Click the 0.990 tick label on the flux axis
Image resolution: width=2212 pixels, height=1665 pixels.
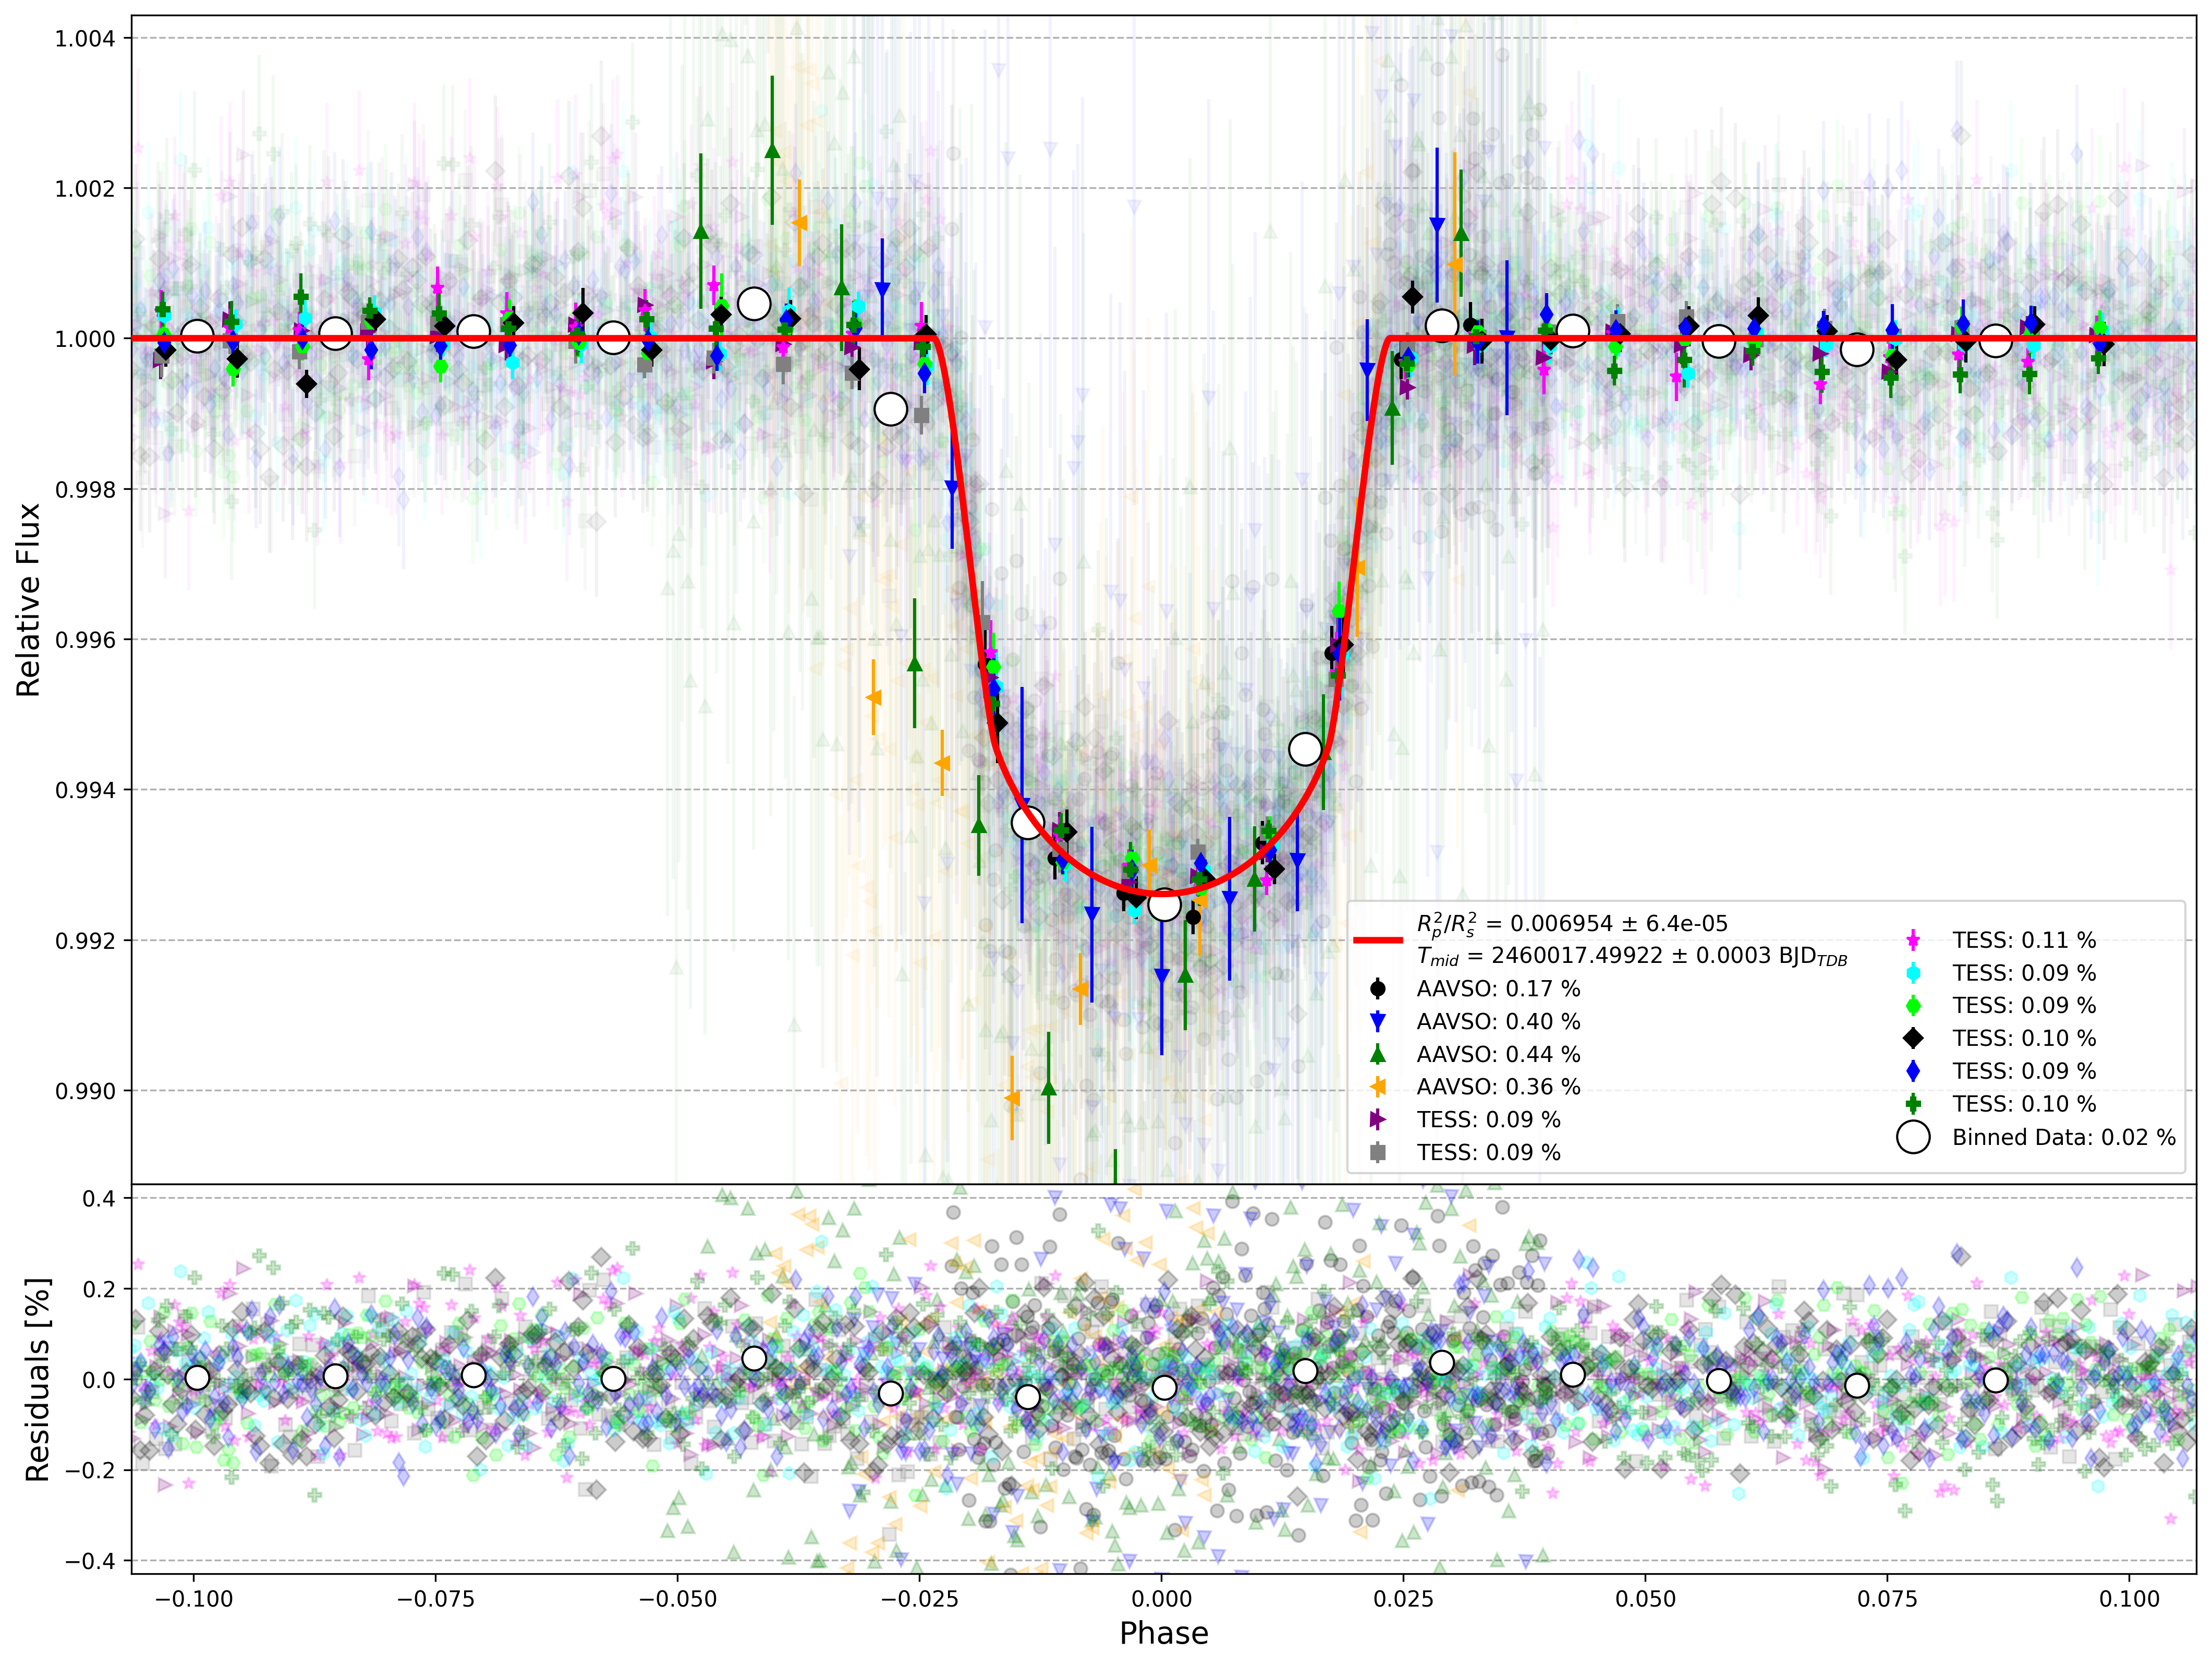coord(85,1091)
